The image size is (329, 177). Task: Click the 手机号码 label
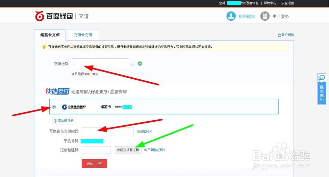pyautogui.click(x=71, y=141)
